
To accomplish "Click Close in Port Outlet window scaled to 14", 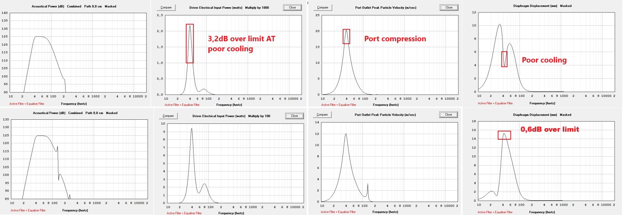I will [449, 115].
